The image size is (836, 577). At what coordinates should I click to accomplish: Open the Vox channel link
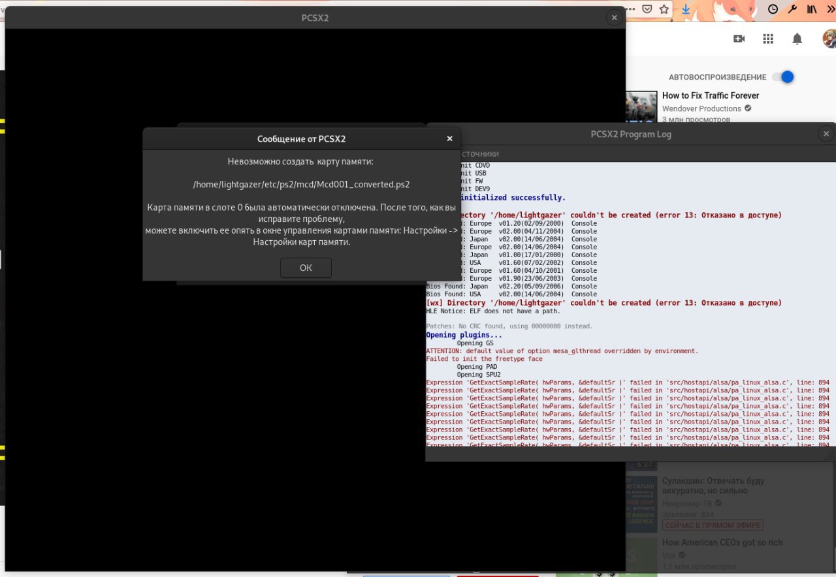669,555
